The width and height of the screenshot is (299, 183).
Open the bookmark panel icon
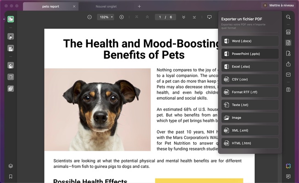[11, 177]
